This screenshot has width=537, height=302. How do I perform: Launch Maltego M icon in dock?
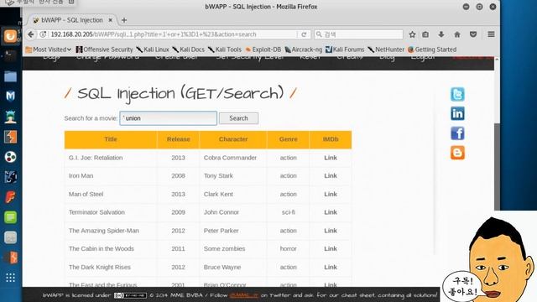pyautogui.click(x=10, y=96)
